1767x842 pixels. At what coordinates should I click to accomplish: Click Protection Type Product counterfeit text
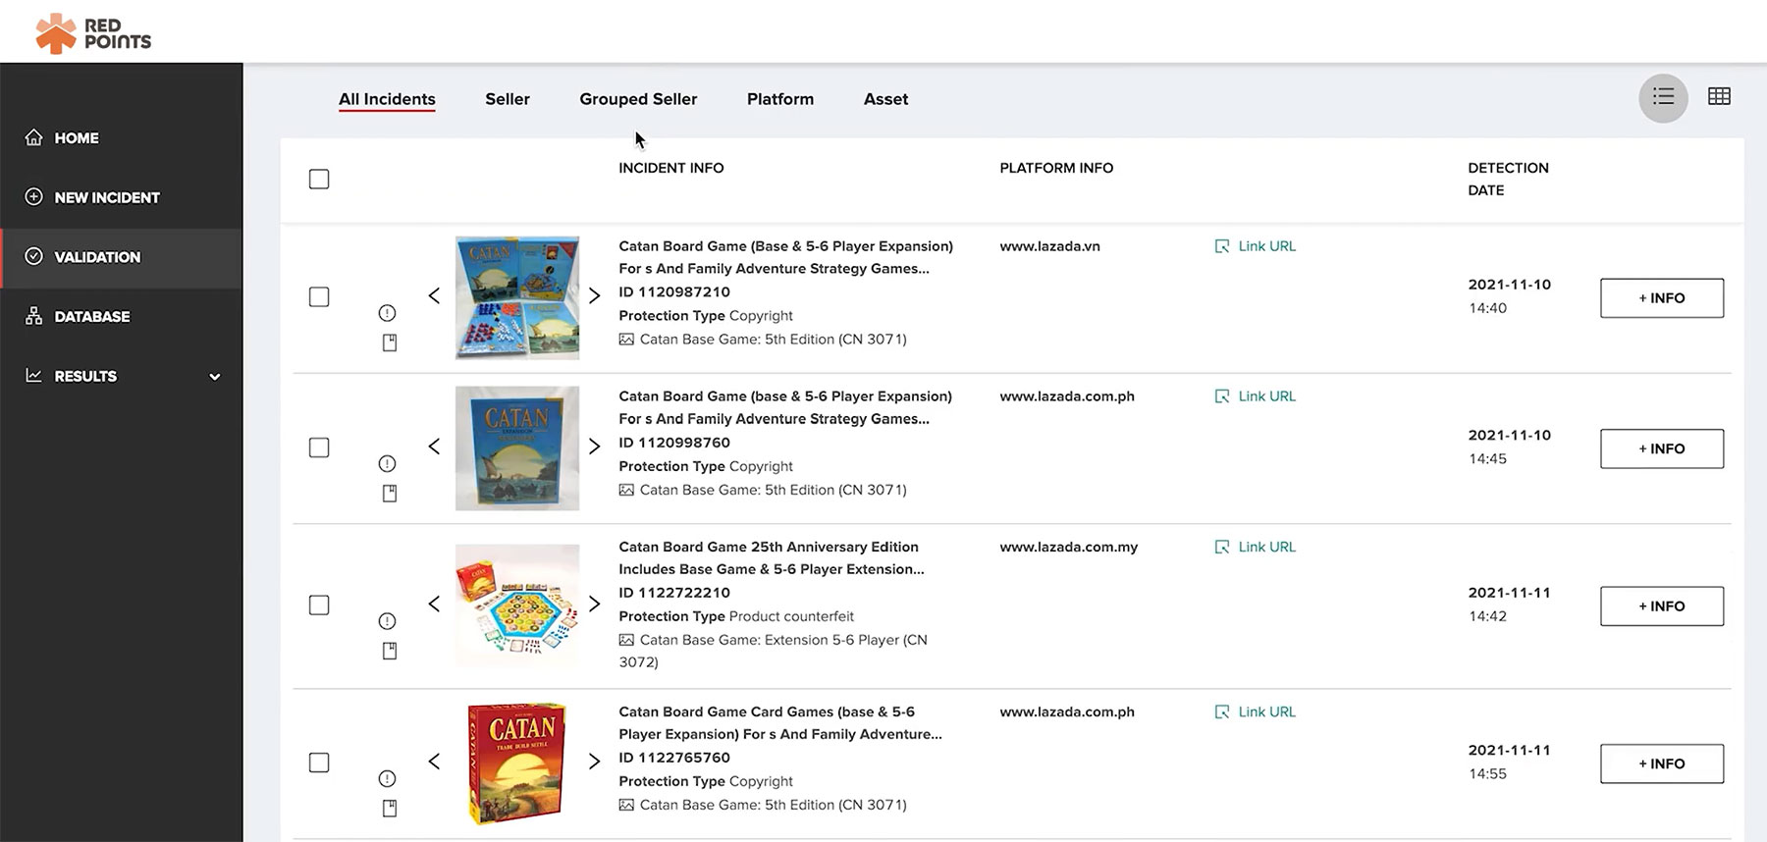point(736,616)
